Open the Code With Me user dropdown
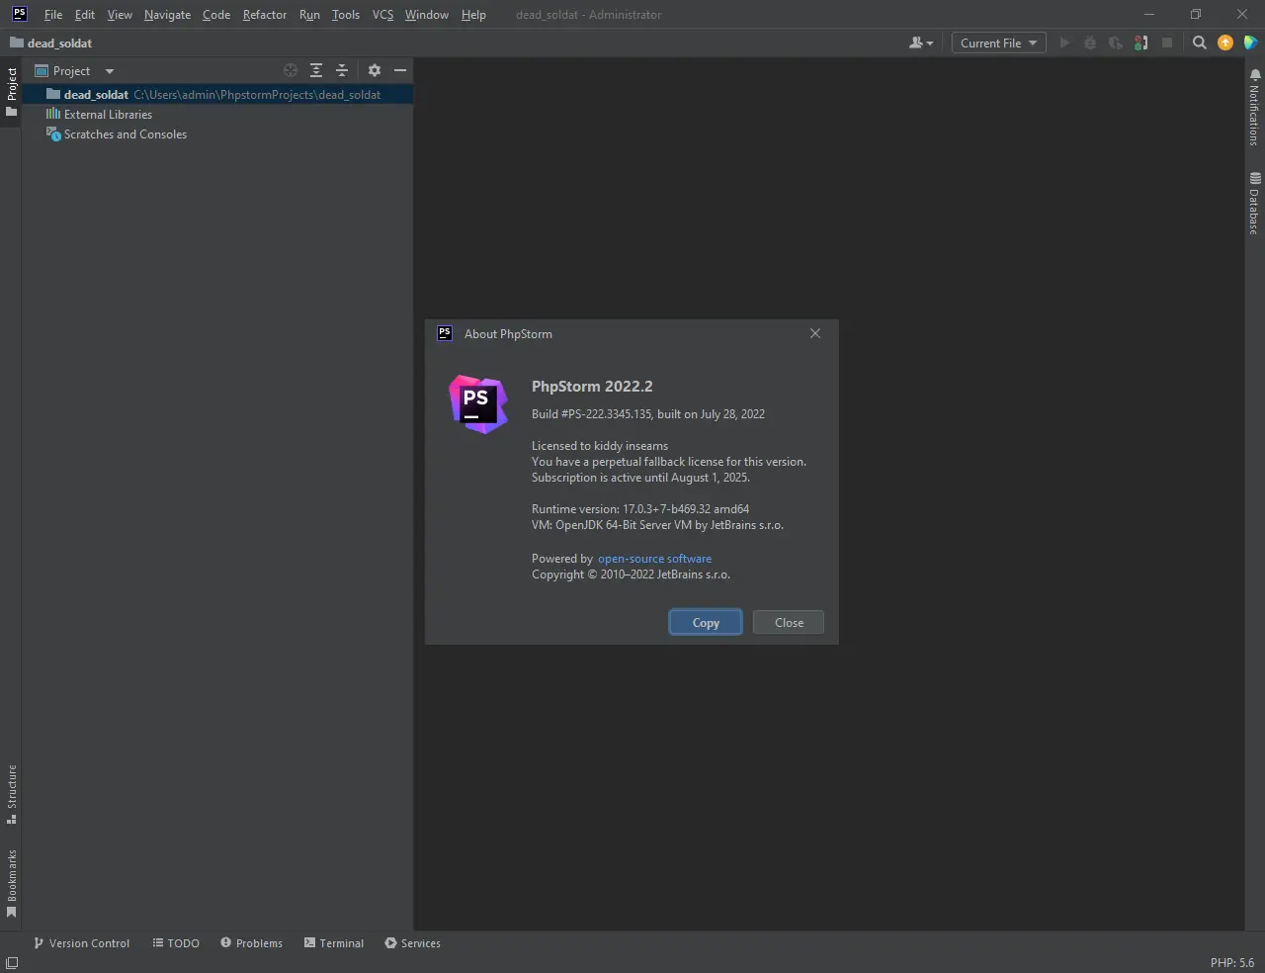Viewport: 1265px width, 973px height. pos(921,44)
